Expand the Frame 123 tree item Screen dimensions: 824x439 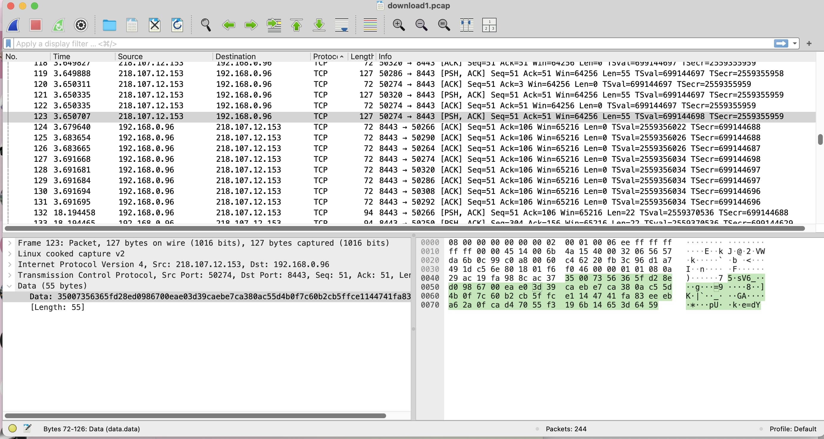(10, 243)
